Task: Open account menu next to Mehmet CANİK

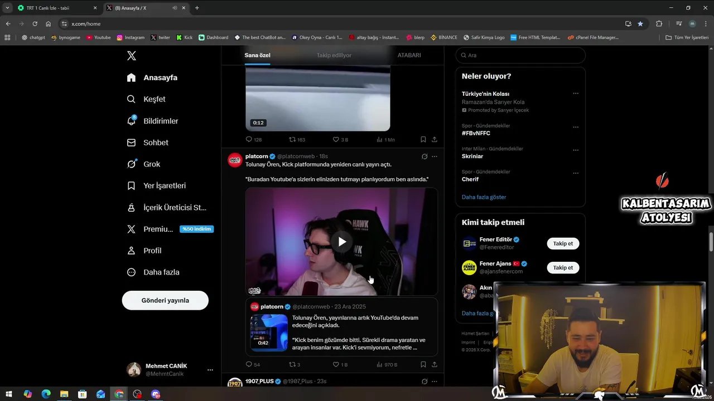Action: (x=210, y=370)
